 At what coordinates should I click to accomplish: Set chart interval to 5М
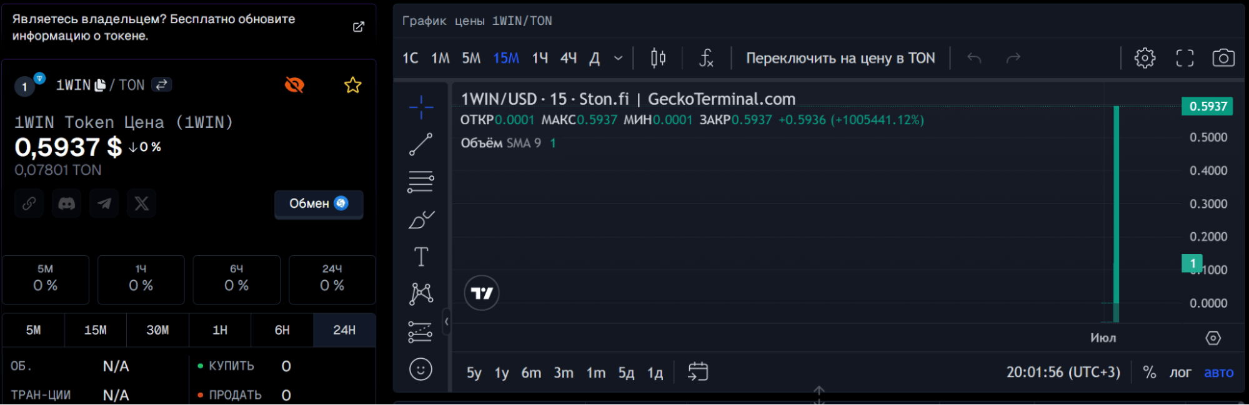(471, 58)
